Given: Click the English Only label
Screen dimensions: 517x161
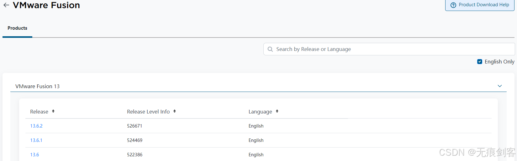Looking at the screenshot, I should pyautogui.click(x=499, y=62).
